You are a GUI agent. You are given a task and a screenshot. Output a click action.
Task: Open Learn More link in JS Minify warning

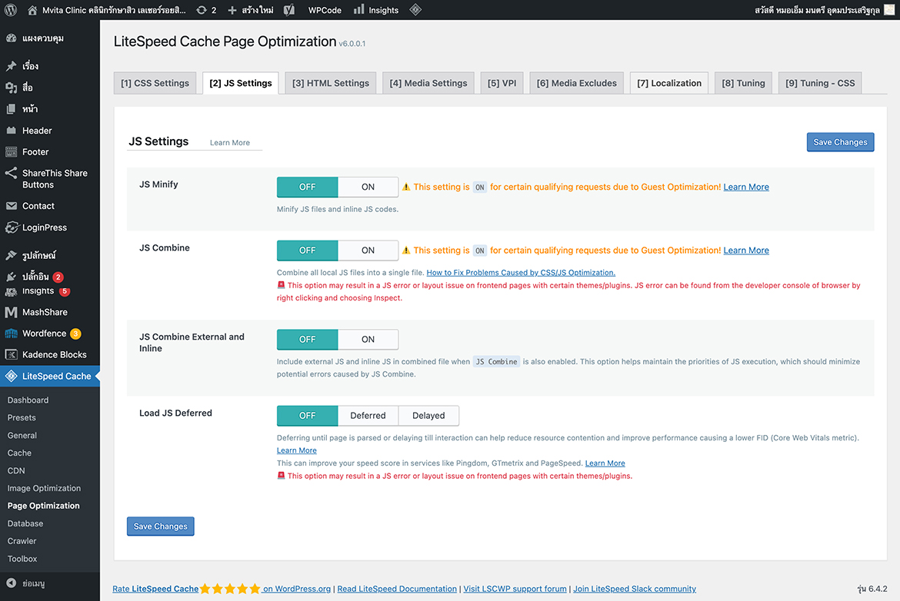point(746,187)
